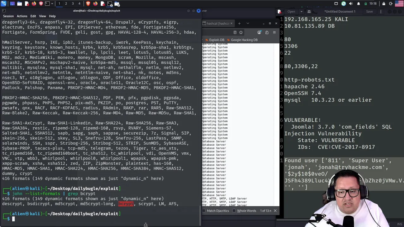Click the battery power indicator icon

pyautogui.click(x=365, y=3)
